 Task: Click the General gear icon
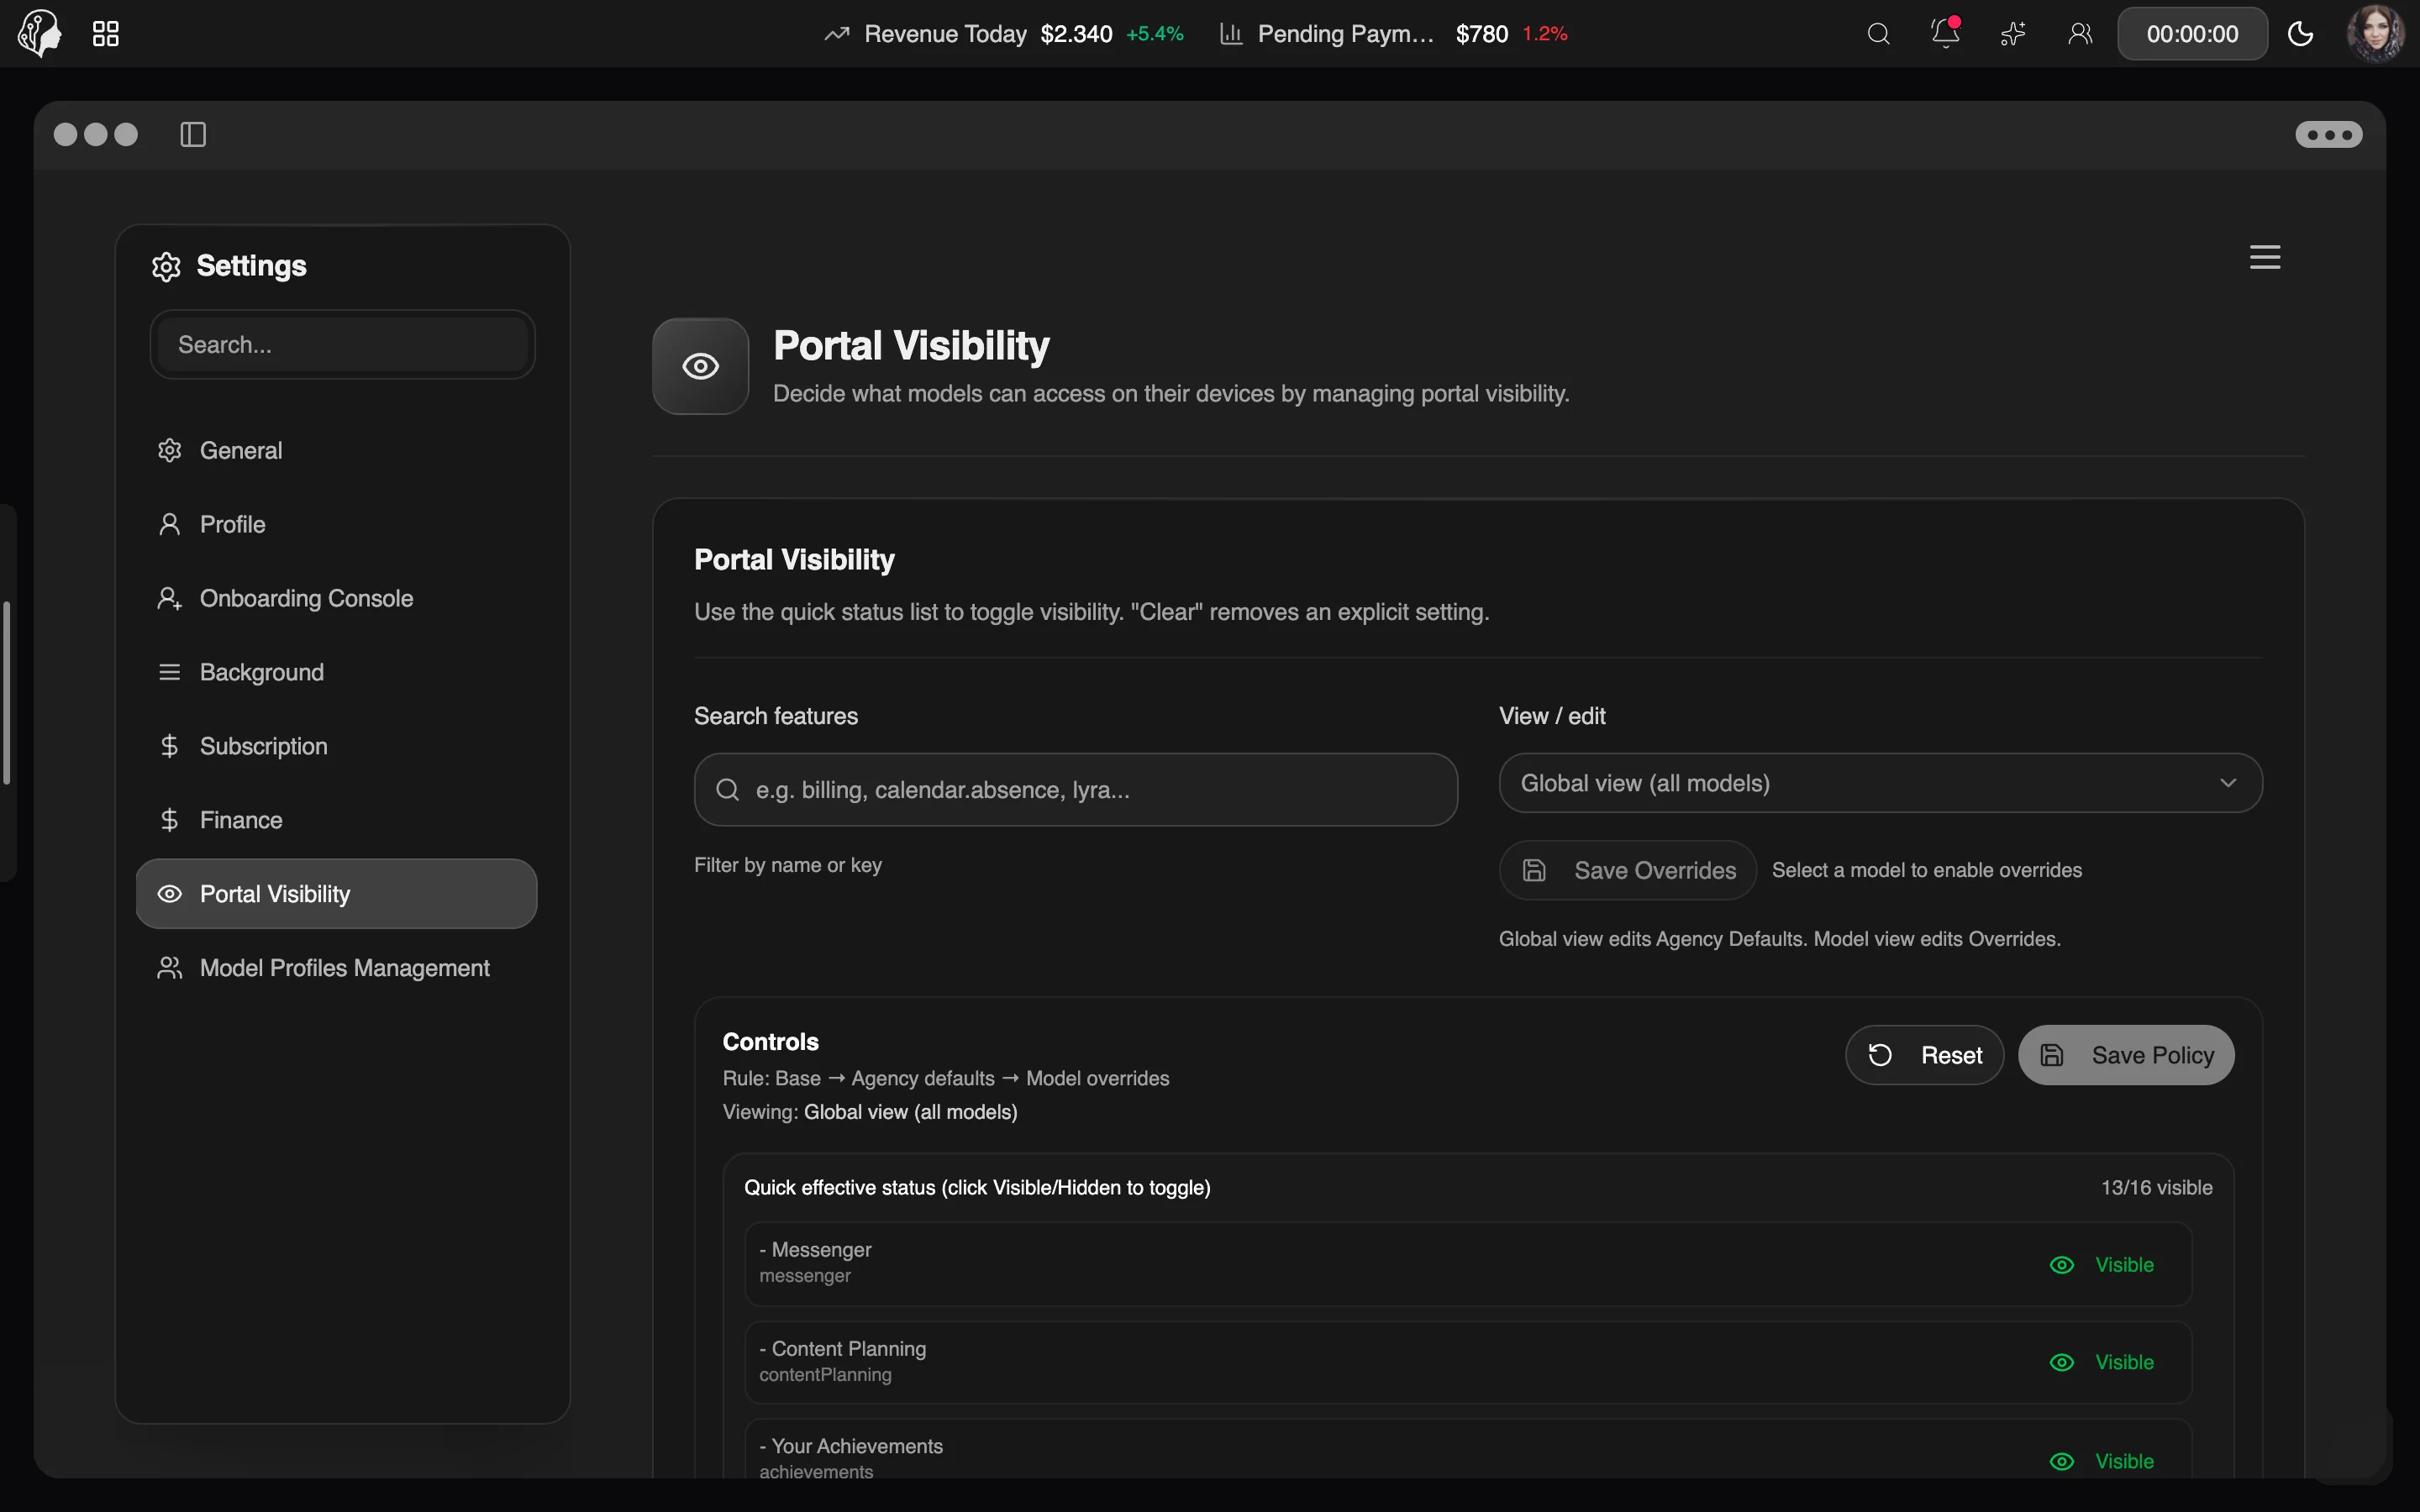pos(170,450)
